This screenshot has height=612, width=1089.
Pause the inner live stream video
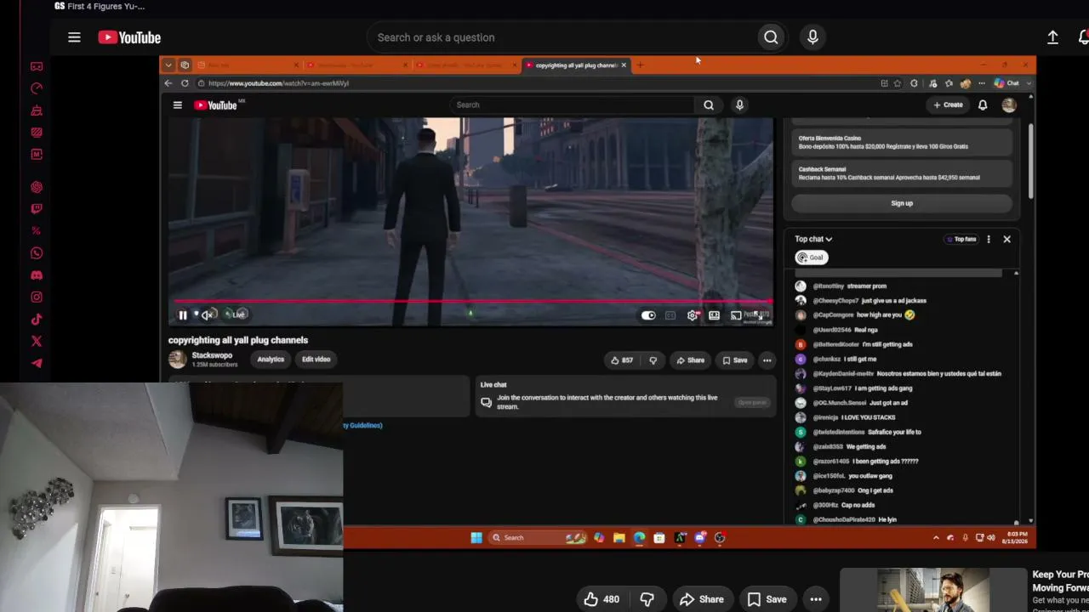coord(182,315)
